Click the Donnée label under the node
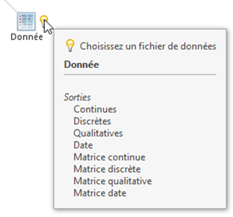Screen dimensions: 233x217 tap(27, 37)
